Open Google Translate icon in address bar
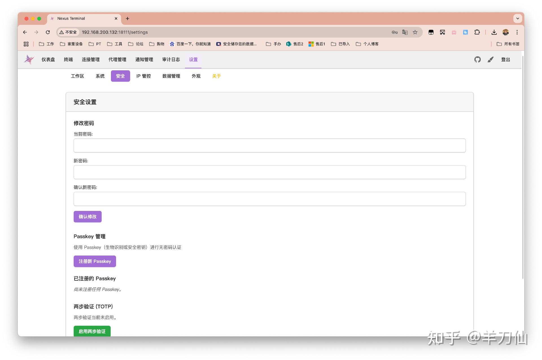Image resolution: width=542 pixels, height=360 pixels. tap(405, 32)
